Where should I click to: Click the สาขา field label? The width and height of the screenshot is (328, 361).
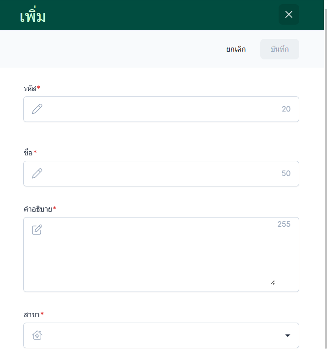tap(32, 314)
